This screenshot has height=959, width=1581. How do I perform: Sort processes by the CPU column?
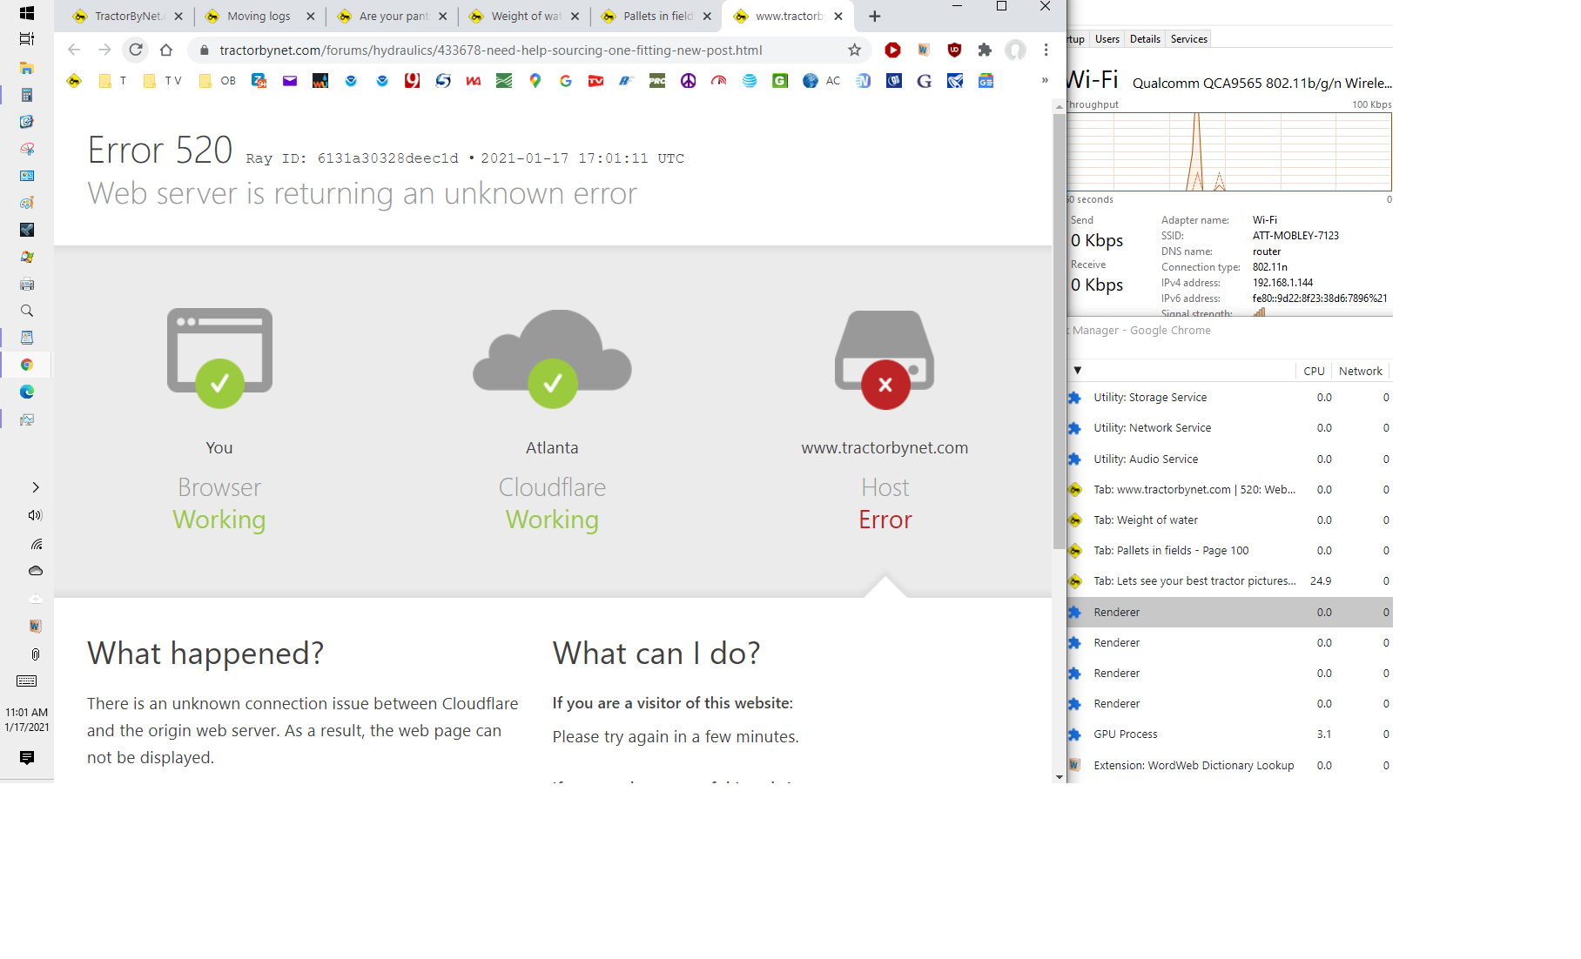(x=1314, y=371)
